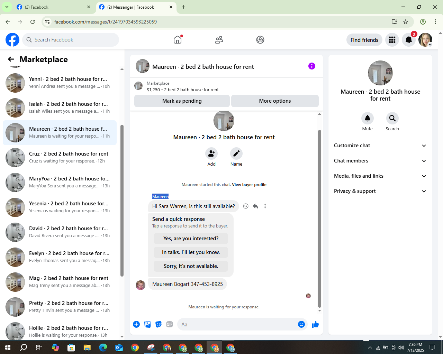Click the Mark as pending button
The width and height of the screenshot is (443, 354).
click(182, 101)
